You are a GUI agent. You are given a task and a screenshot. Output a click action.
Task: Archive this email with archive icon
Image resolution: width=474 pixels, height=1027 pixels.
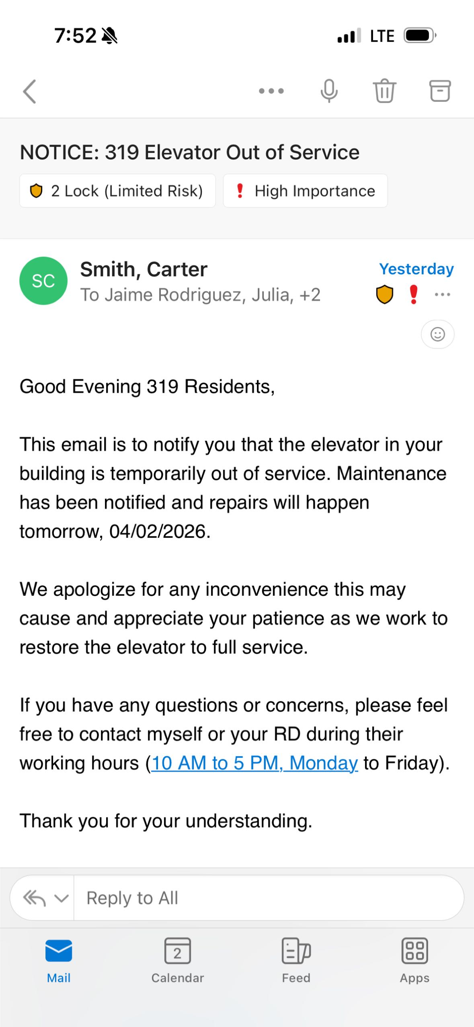[440, 91]
